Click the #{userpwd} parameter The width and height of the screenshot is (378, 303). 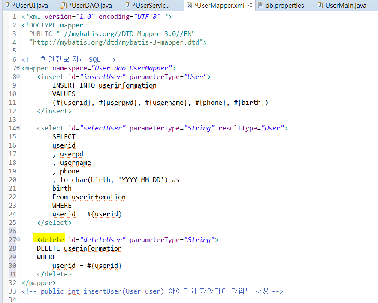[x=118, y=103]
